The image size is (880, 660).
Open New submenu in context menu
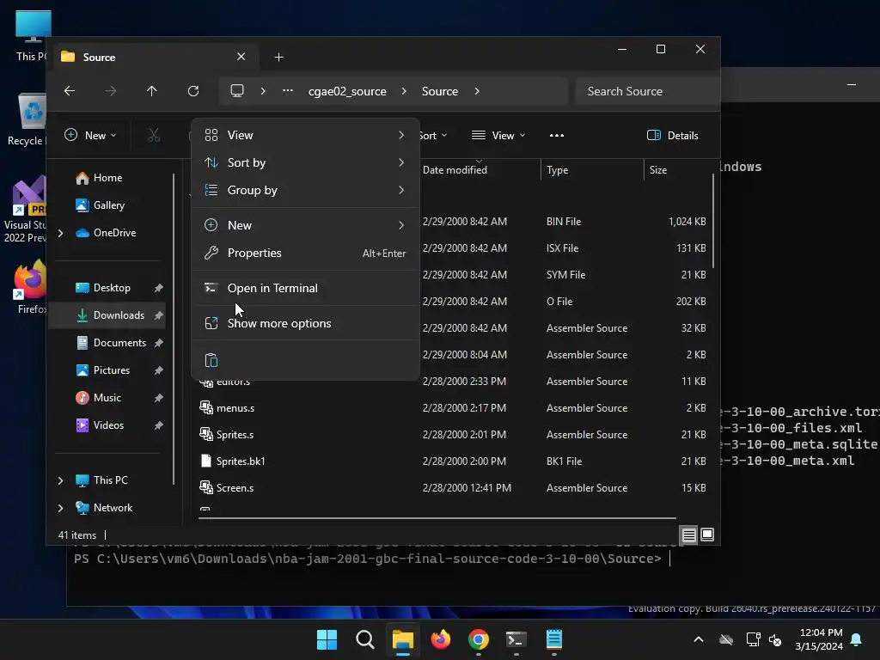[x=306, y=225]
